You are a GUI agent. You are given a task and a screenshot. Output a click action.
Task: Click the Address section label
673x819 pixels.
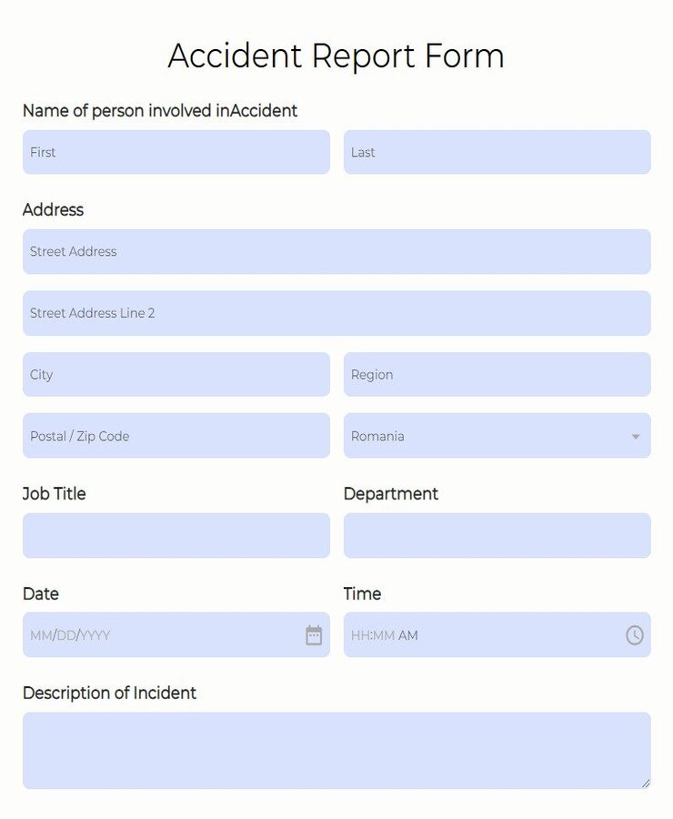tap(53, 210)
